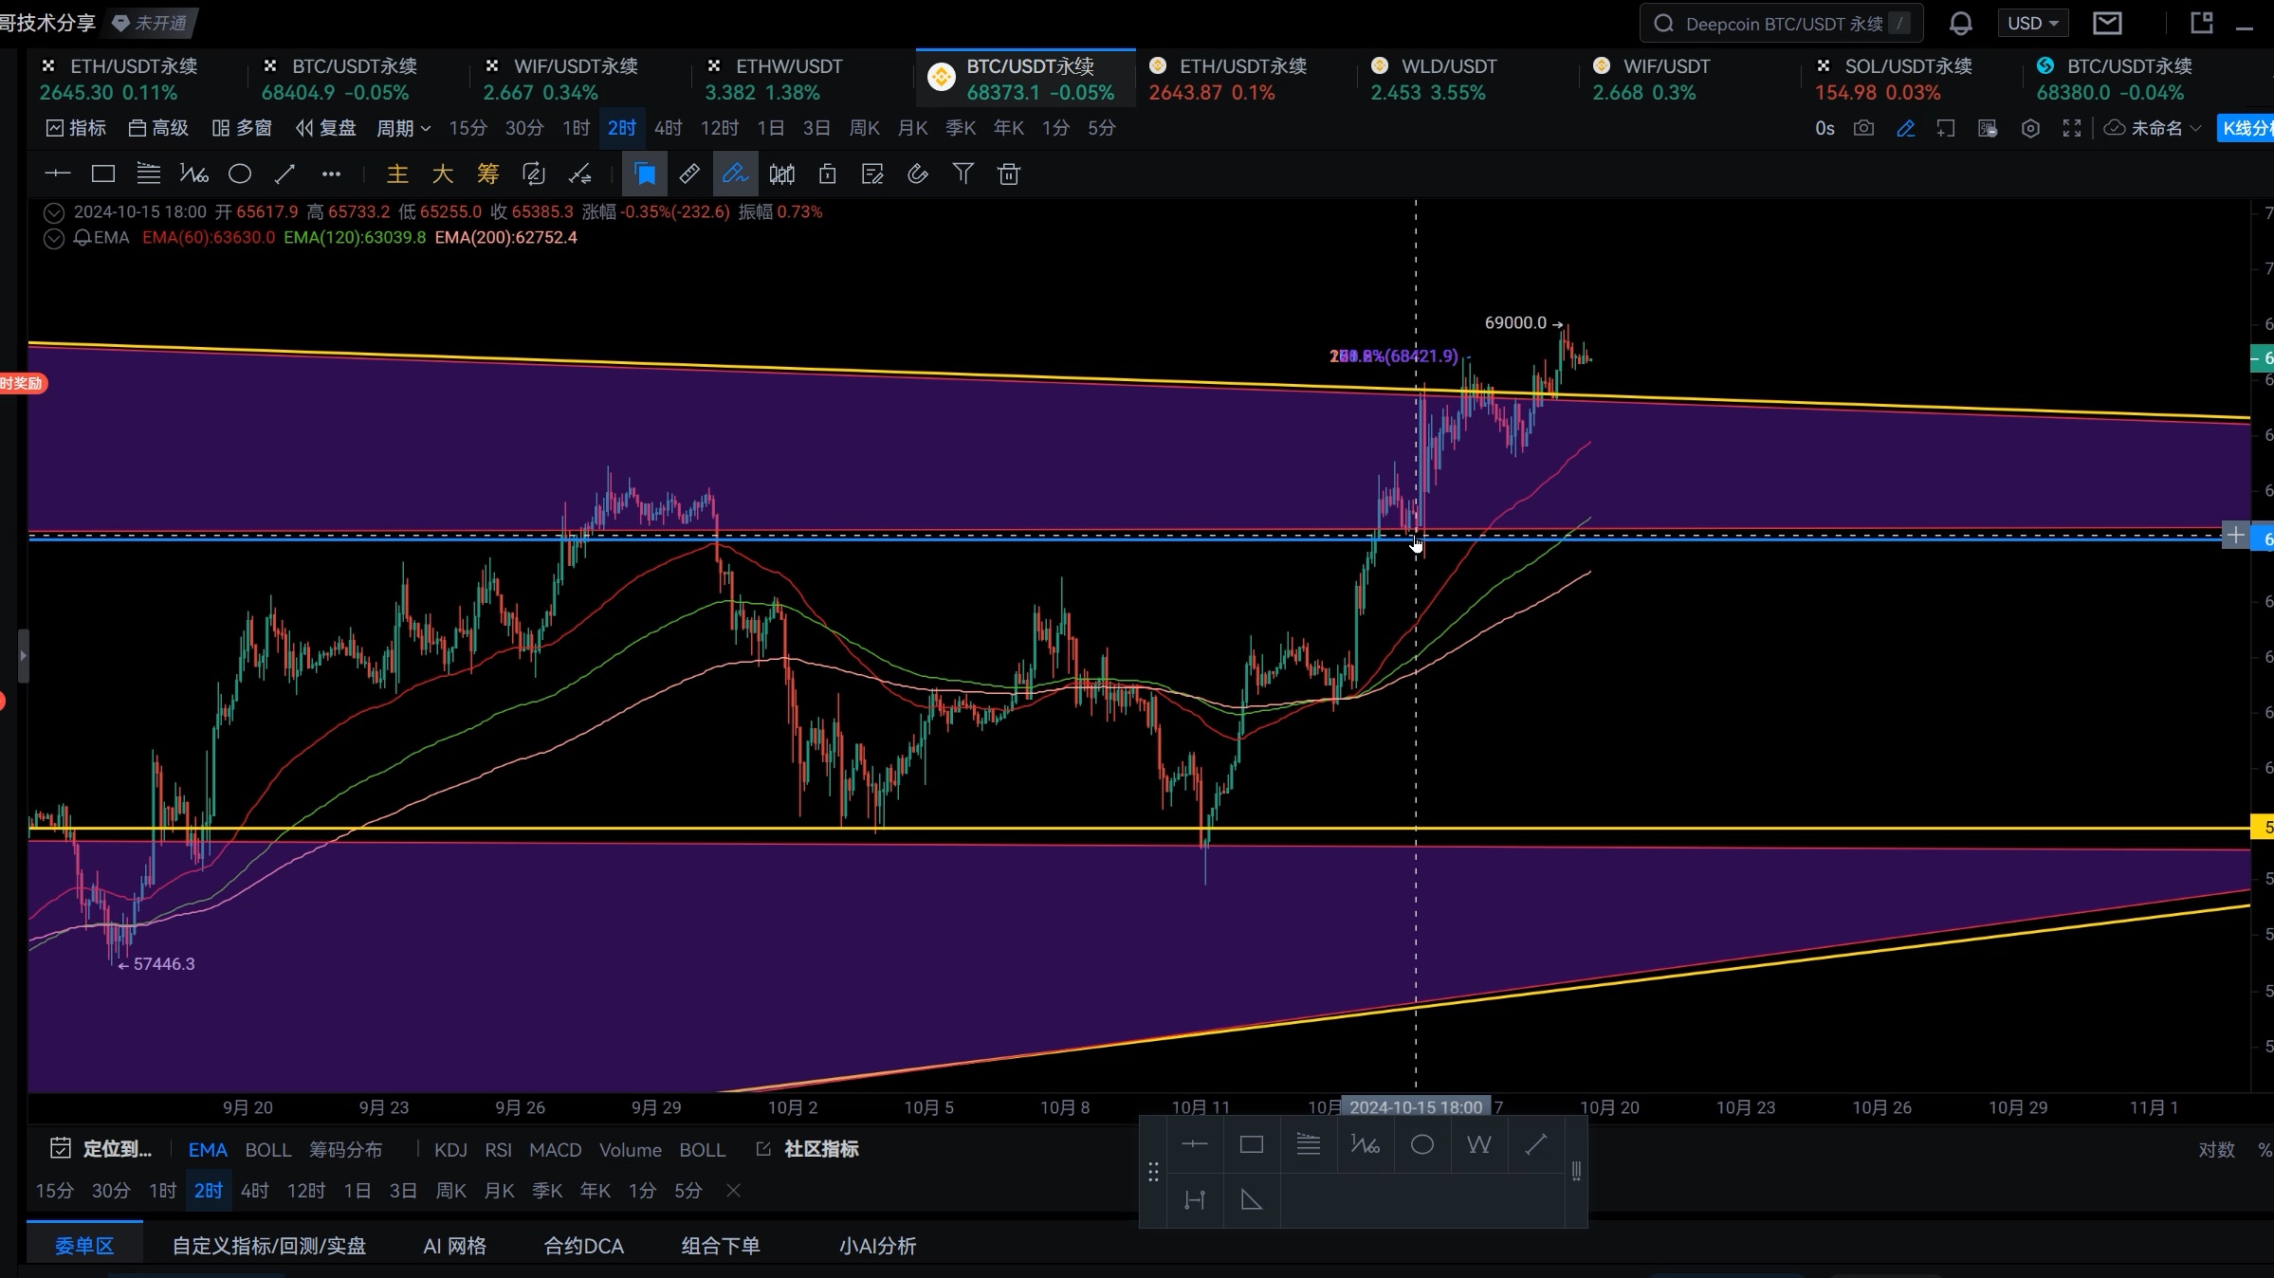
Task: Click the blue pencil draw icon at top right
Action: 1905,128
